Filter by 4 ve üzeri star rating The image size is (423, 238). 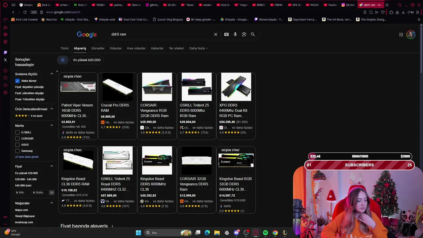tap(29, 116)
